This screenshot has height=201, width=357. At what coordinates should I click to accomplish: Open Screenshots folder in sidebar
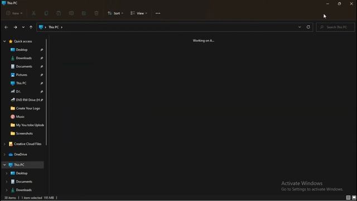pyautogui.click(x=24, y=133)
